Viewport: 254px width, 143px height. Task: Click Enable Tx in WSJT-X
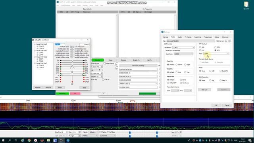click(x=136, y=60)
